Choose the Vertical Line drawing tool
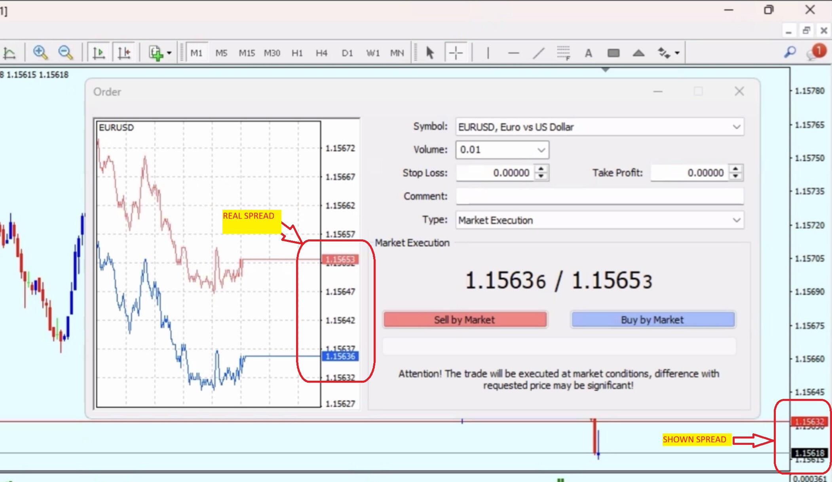This screenshot has height=482, width=832. click(x=488, y=53)
